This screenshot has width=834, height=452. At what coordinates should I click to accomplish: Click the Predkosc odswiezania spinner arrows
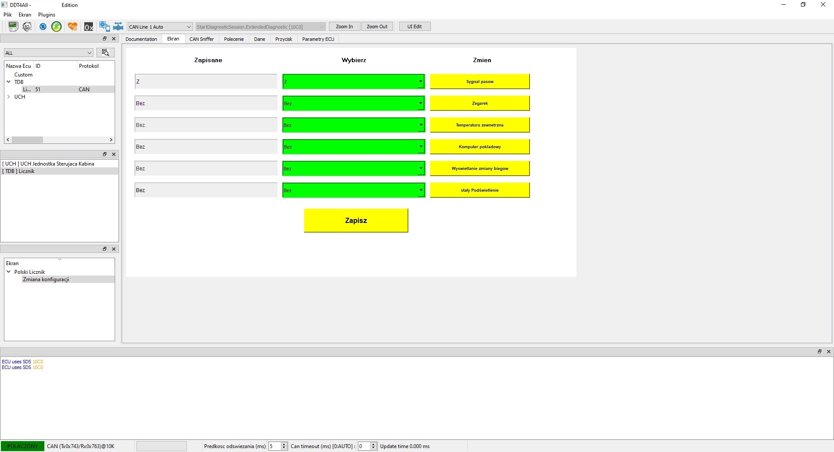pos(284,446)
